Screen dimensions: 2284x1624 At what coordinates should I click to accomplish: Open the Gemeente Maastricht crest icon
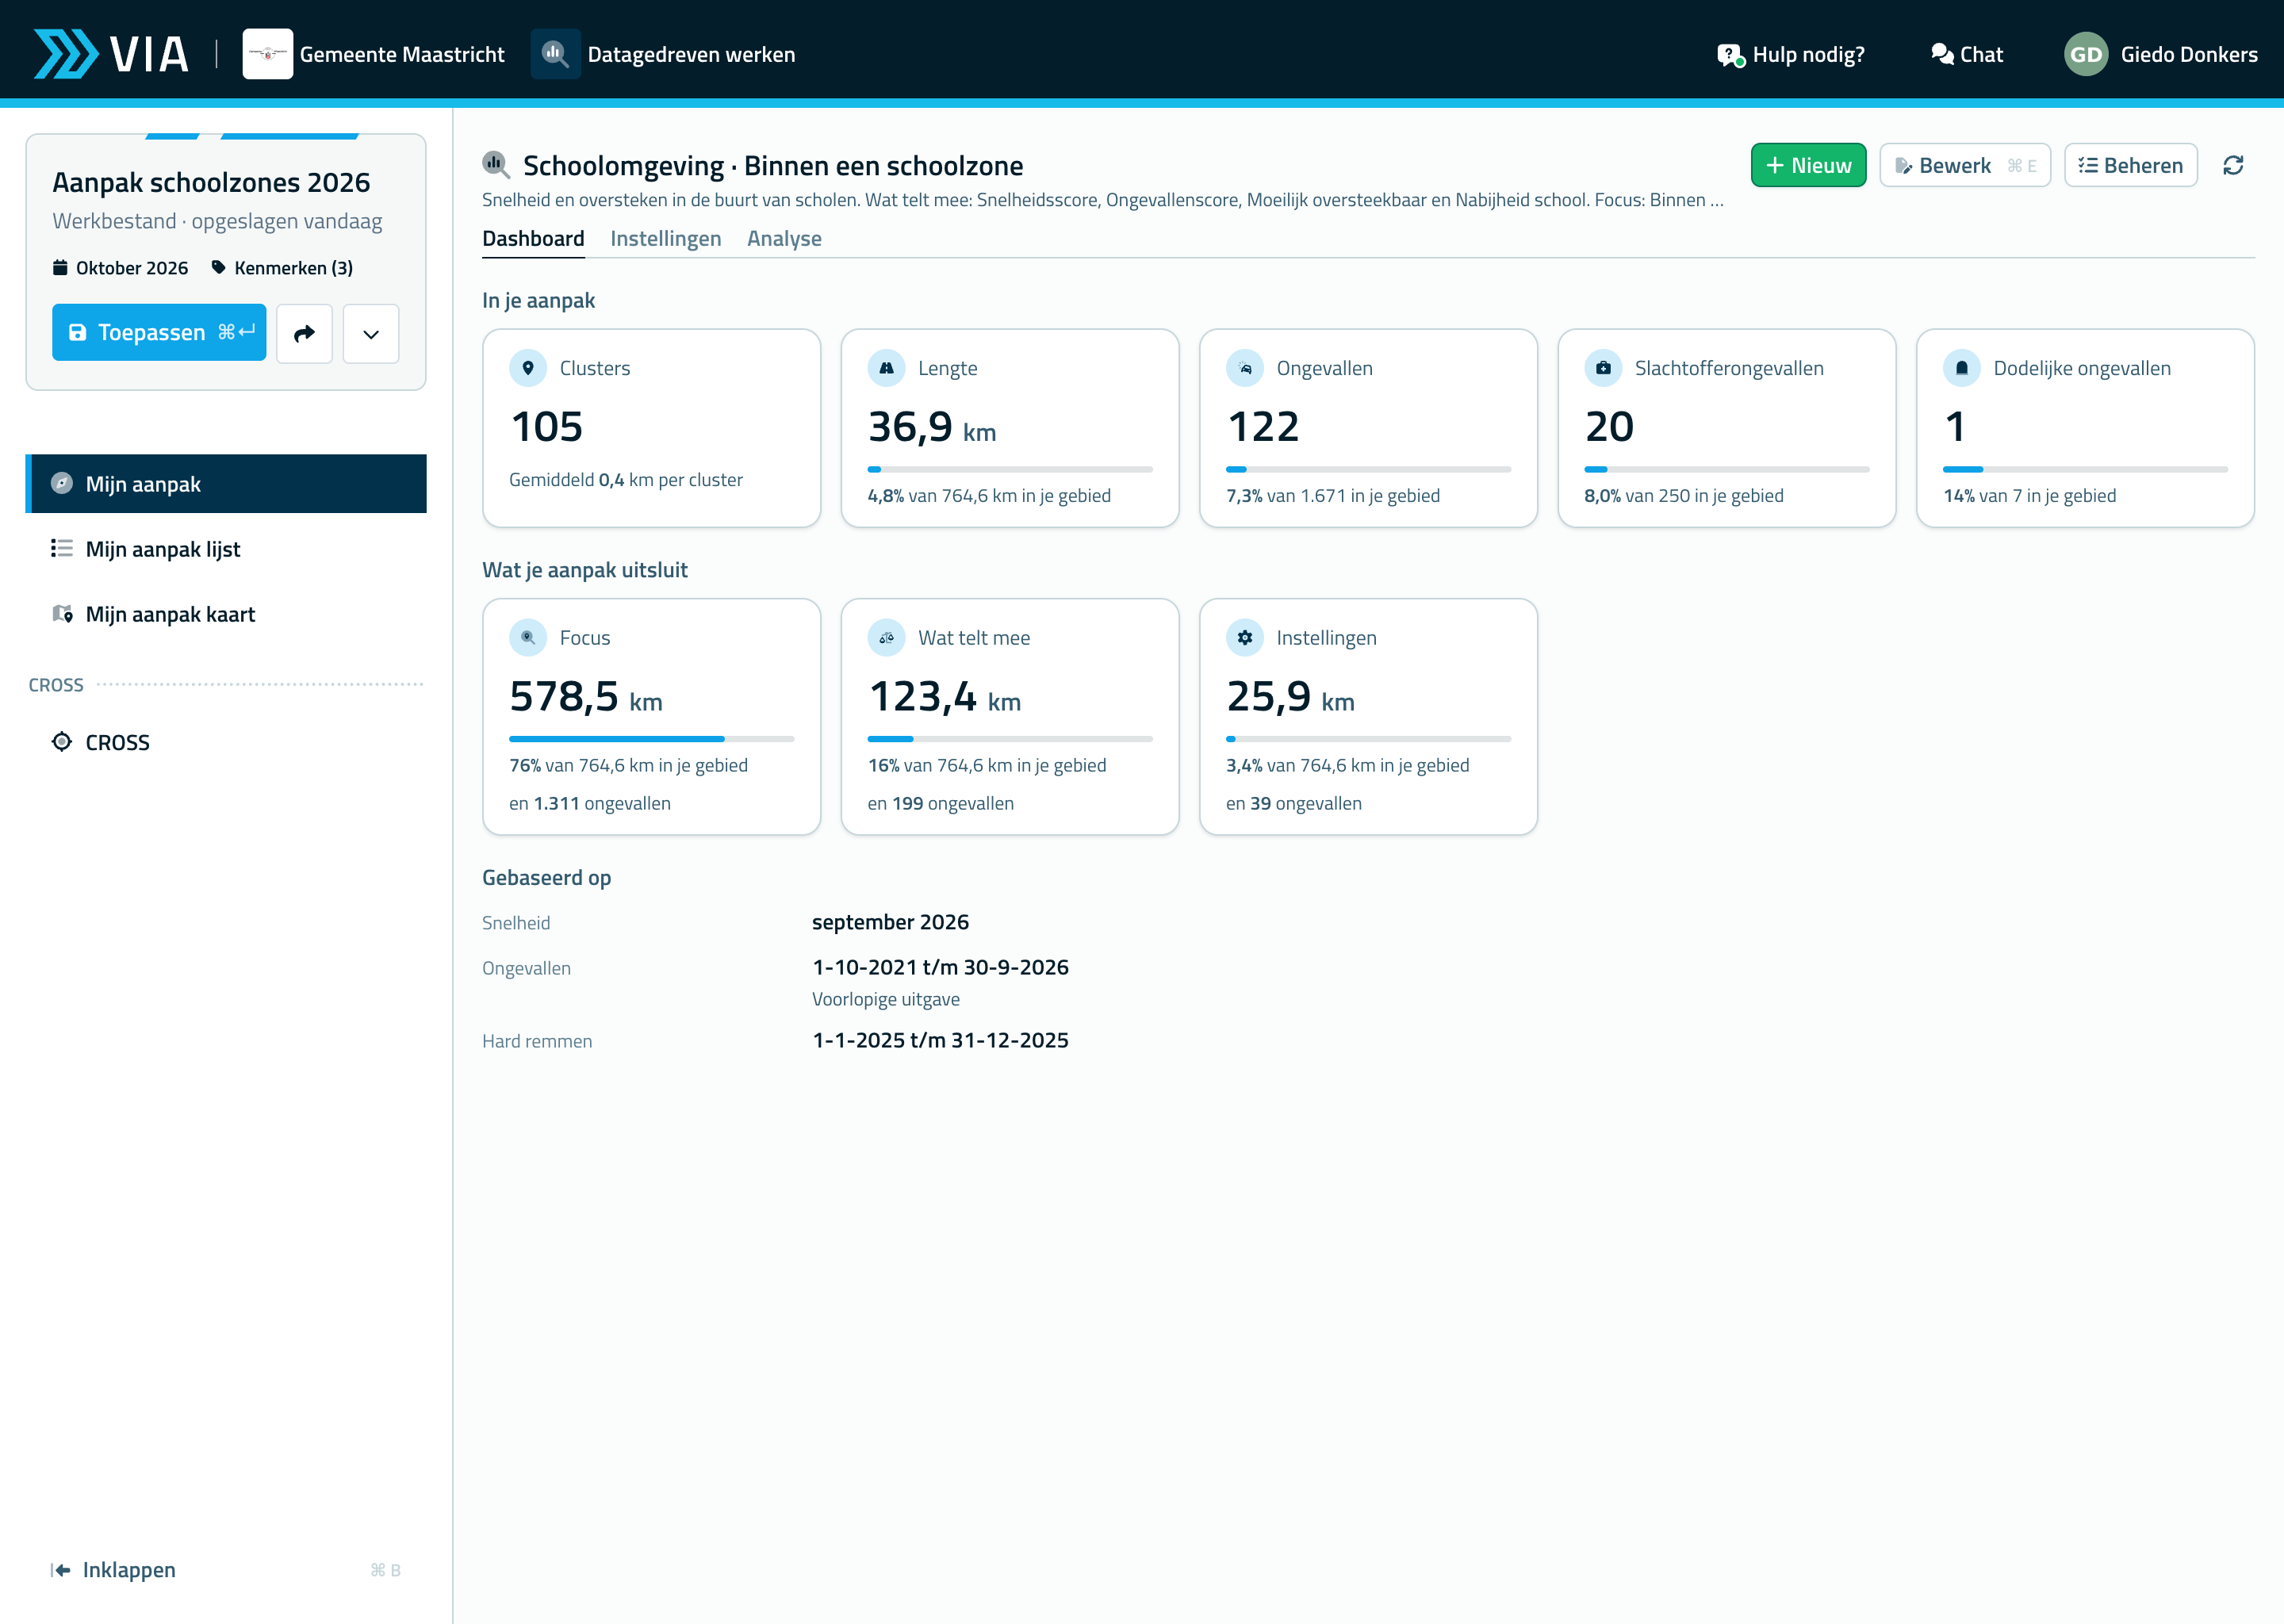tap(267, 54)
